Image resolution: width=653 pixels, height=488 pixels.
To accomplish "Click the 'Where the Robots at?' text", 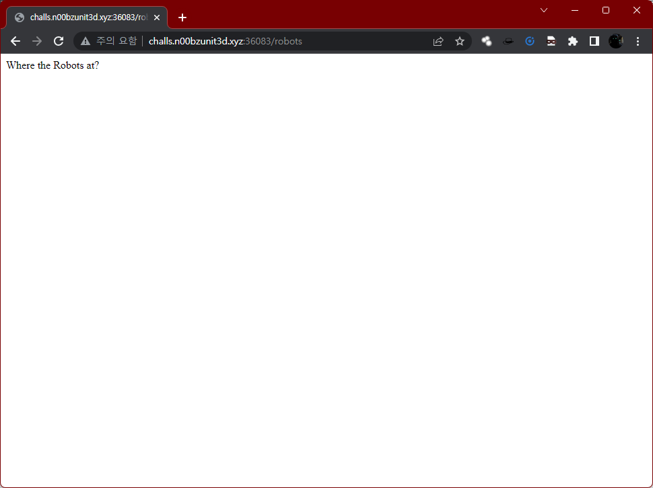I will coord(53,65).
